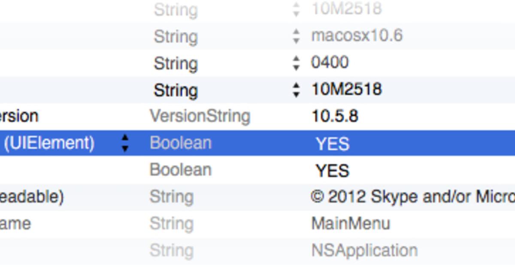Click stepper beside dimmed top 10M2518 value
515x269 pixels.
[x=296, y=9]
